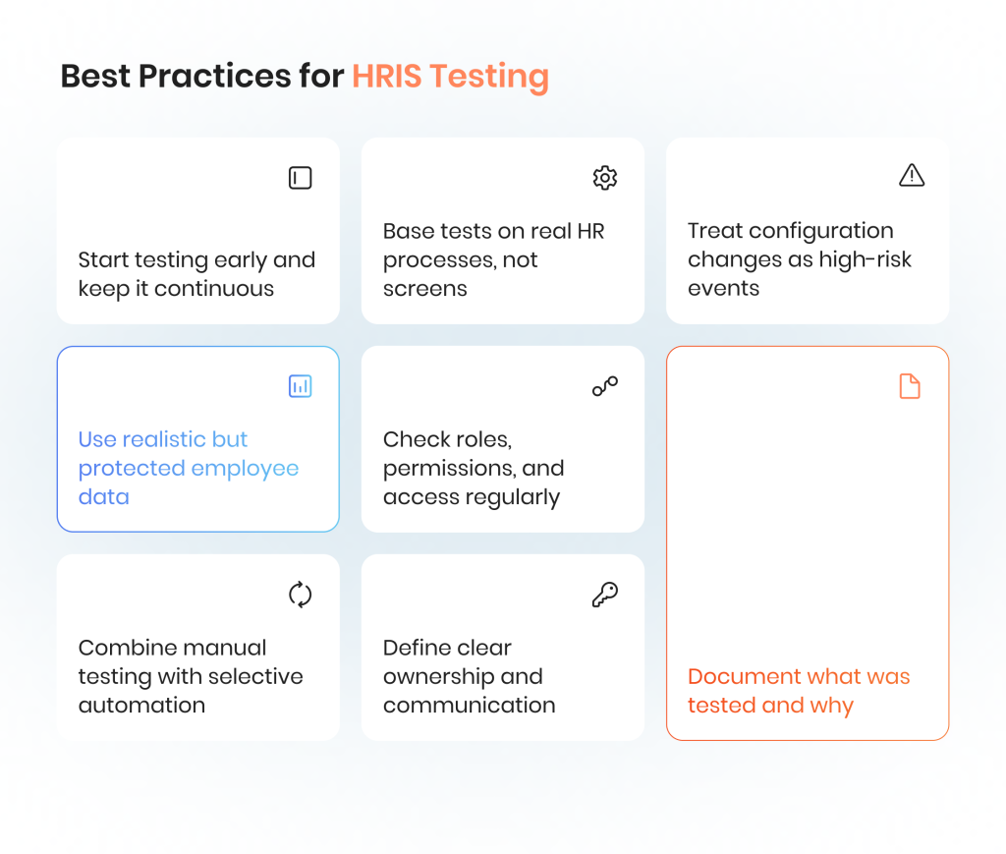
Task: Click 'Check roles, permissions, and access regularly' text
Action: (x=474, y=468)
